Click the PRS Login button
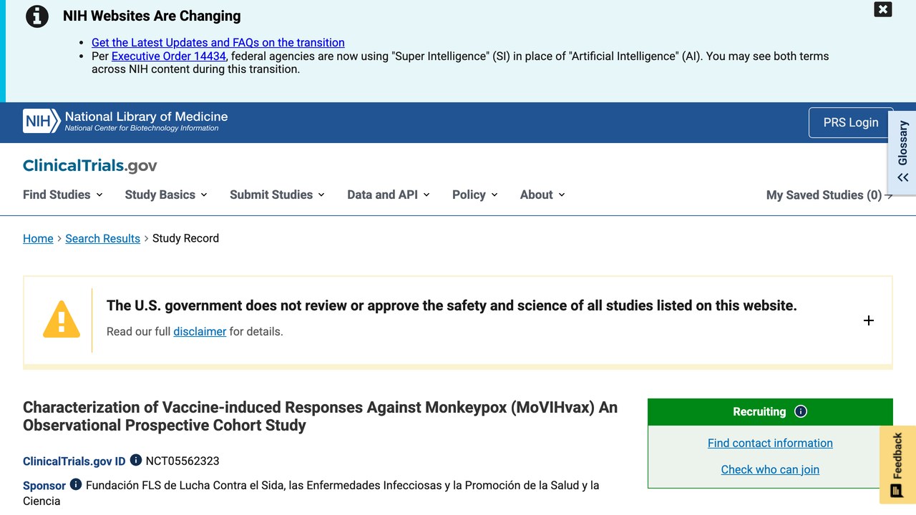The height and width of the screenshot is (515, 916). (851, 122)
